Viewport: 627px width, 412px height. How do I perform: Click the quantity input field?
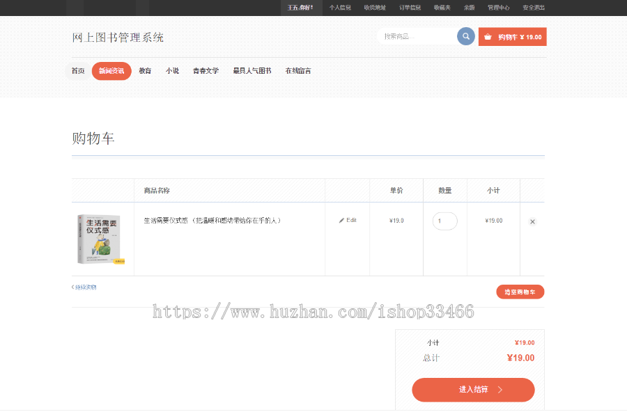pyautogui.click(x=444, y=221)
